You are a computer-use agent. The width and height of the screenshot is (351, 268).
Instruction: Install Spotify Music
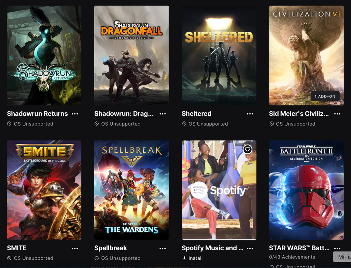coord(193,258)
